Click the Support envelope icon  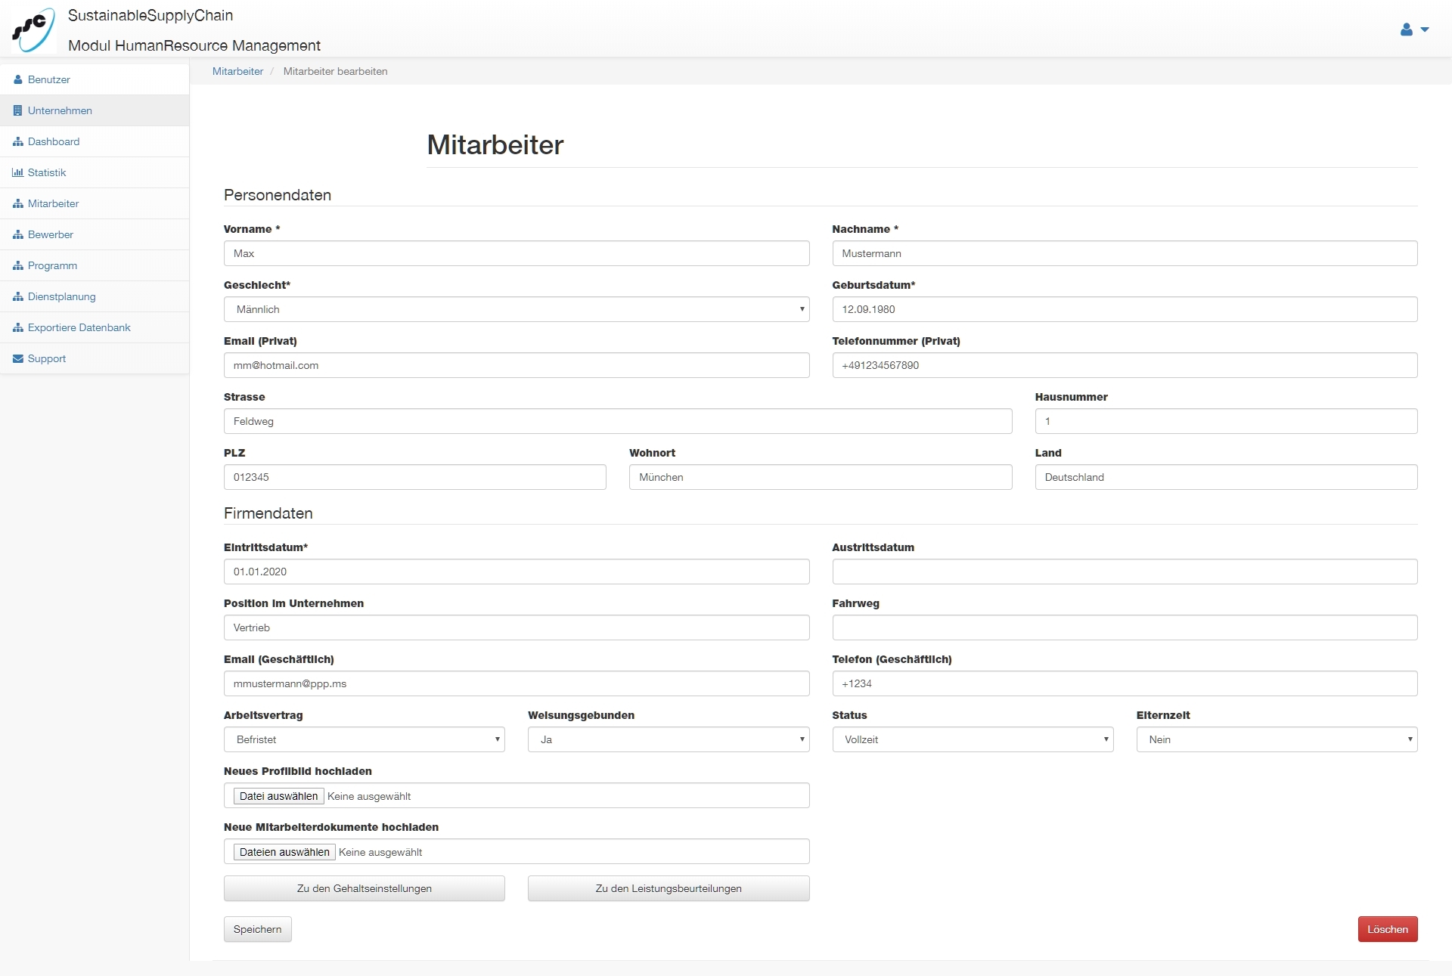[x=18, y=358]
